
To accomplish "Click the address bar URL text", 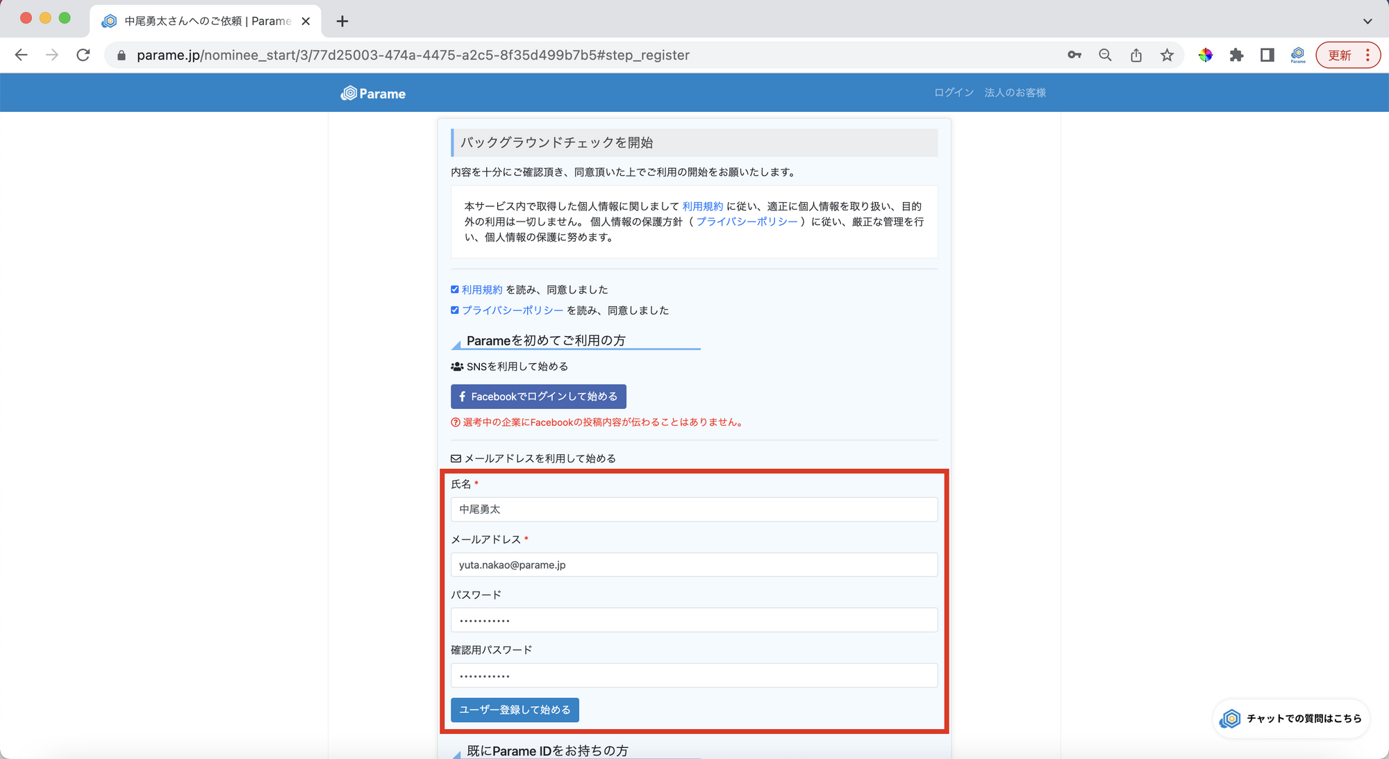I will click(x=413, y=55).
